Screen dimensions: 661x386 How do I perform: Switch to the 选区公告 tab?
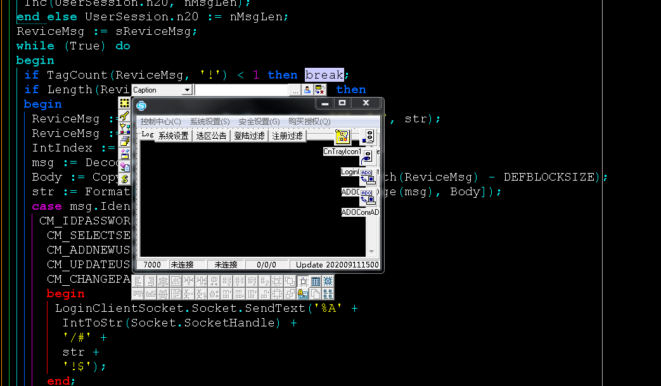tap(211, 136)
